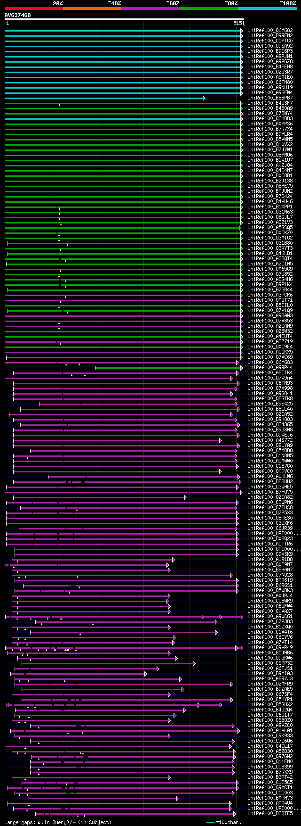Screen dimensions: 301x826
Task: Select hit label UniRef100_Q97GN2
Action: click(x=270, y=757)
